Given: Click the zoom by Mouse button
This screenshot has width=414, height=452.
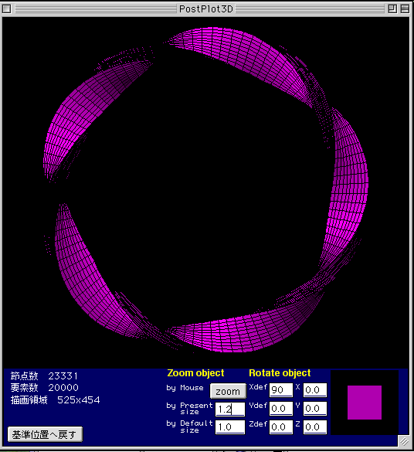Looking at the screenshot, I should 228,391.
